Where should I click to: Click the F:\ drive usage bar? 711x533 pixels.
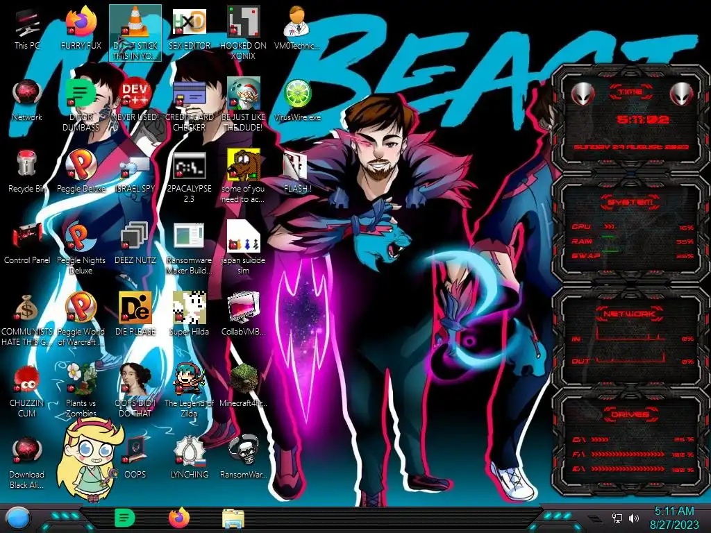(628, 454)
